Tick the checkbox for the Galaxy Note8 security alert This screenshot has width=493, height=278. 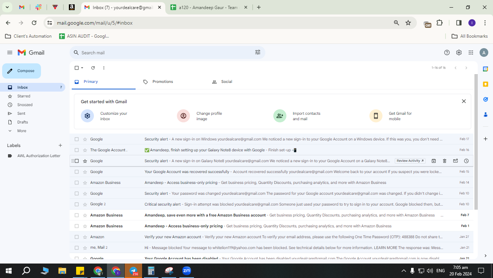[76, 161]
